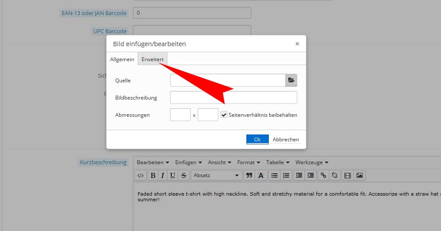Image resolution: width=441 pixels, height=231 pixels.
Task: Apply blockquote formatting icon
Action: tap(249, 176)
